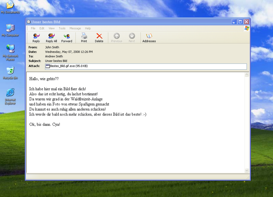
Task: Click the toolbar drag handle beside Reply
Action: tap(27, 38)
